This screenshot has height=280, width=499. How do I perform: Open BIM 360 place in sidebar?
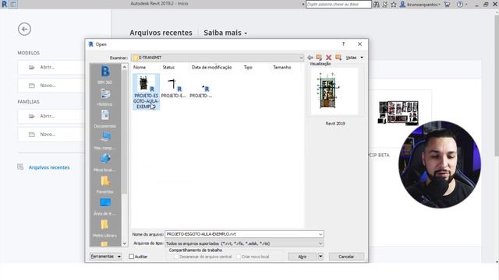(x=105, y=75)
